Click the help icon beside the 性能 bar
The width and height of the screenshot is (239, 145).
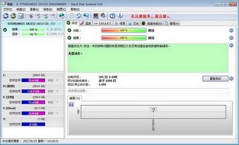[231, 30]
